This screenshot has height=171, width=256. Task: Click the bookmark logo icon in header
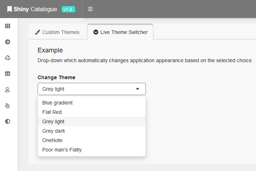[x=9, y=9]
